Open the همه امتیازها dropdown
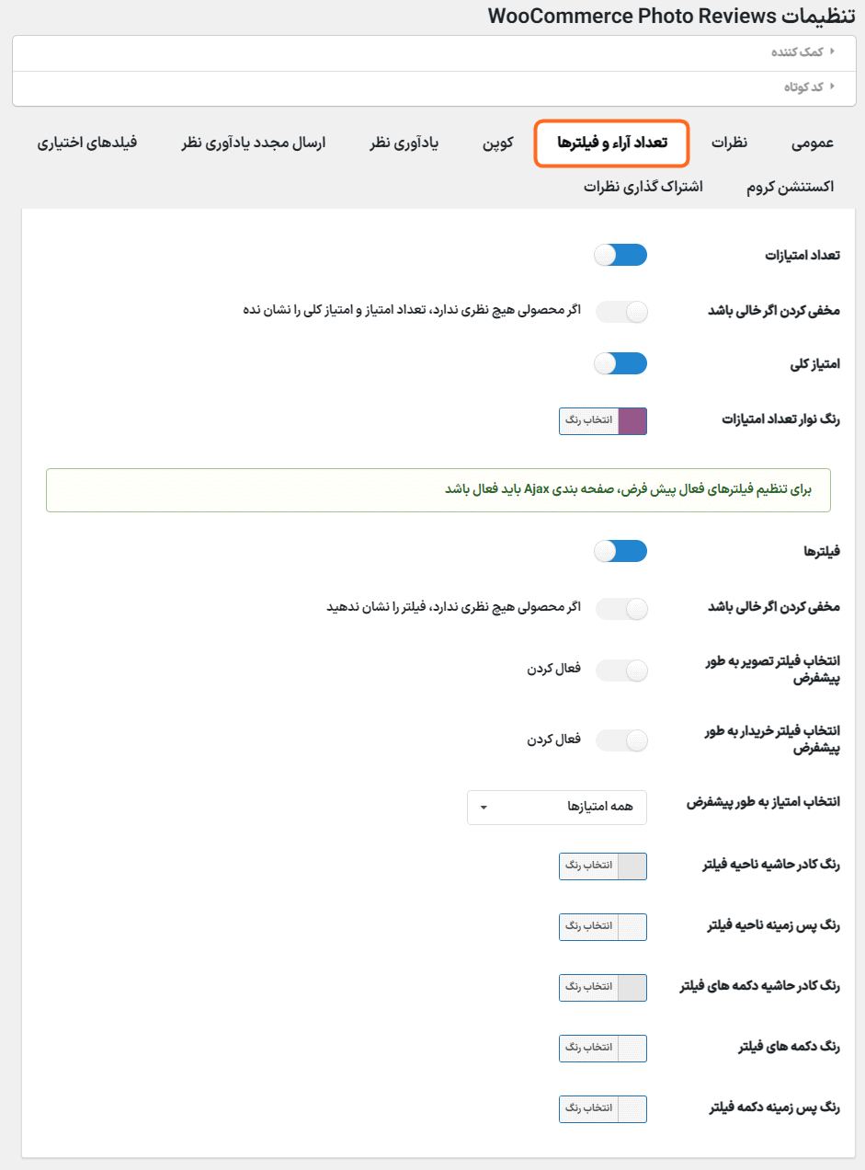This screenshot has width=865, height=1170. tap(557, 808)
